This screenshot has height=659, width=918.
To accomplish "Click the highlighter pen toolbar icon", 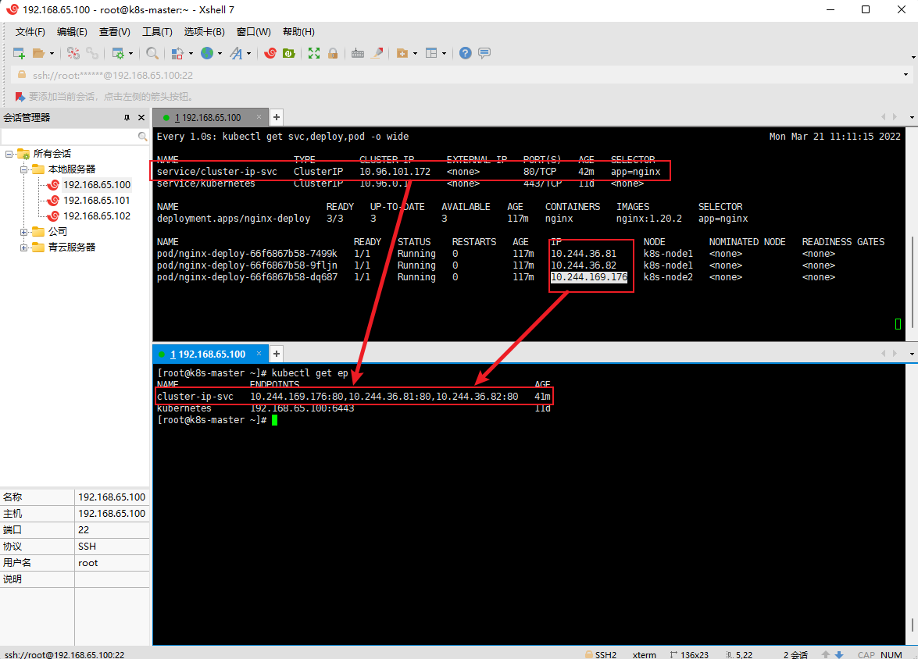I will click(377, 53).
